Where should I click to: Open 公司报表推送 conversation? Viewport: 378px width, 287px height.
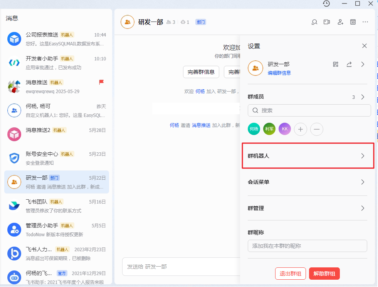point(57,39)
